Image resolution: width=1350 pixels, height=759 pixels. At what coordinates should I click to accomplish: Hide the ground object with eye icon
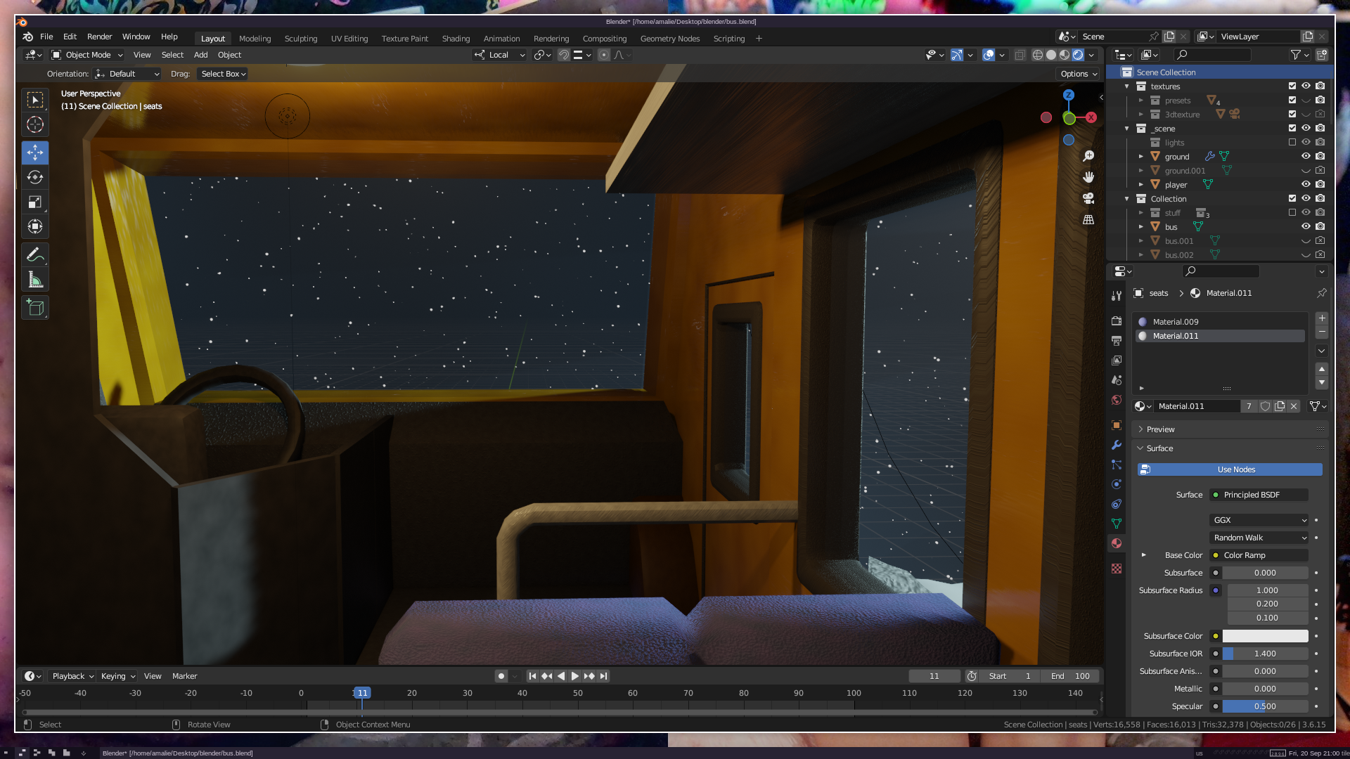coord(1306,156)
